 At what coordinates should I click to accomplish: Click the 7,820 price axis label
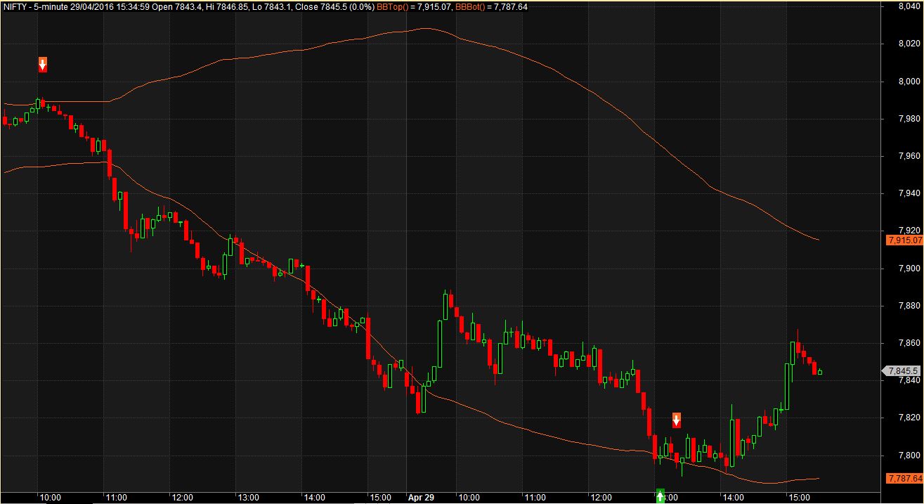(910, 418)
